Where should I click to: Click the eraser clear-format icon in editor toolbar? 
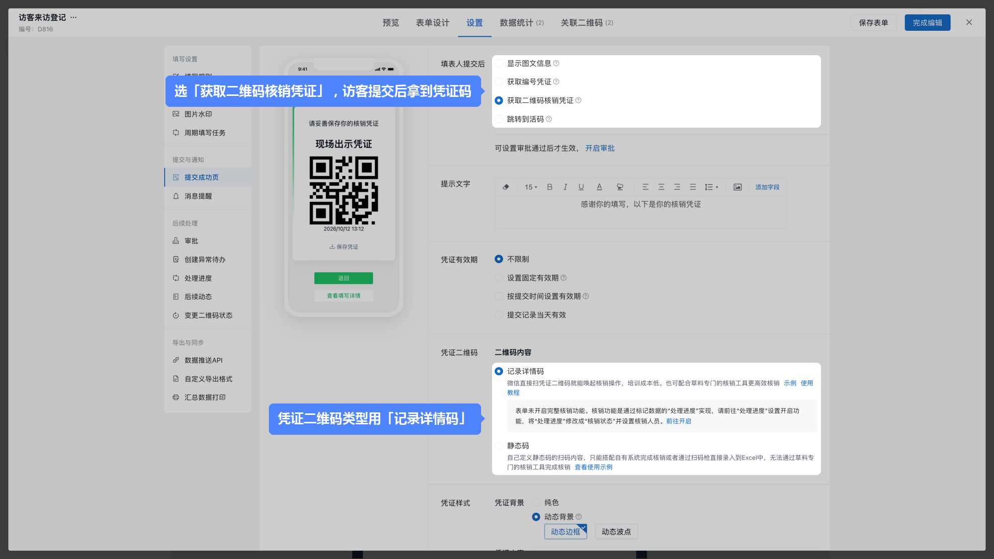click(x=506, y=187)
